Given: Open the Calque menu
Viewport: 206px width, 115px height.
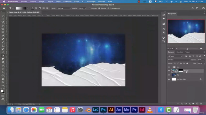Looking at the screenshot, I should pos(50,2).
